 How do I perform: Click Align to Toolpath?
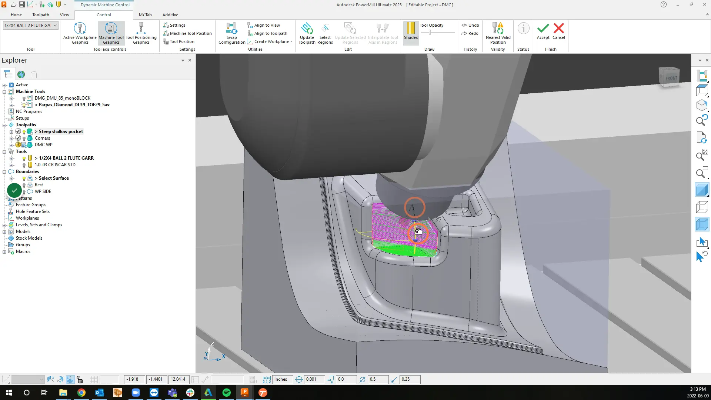click(267, 33)
